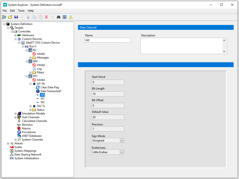The height and width of the screenshot is (179, 239).
Task: Open the Tools menu
Action: click(x=21, y=11)
